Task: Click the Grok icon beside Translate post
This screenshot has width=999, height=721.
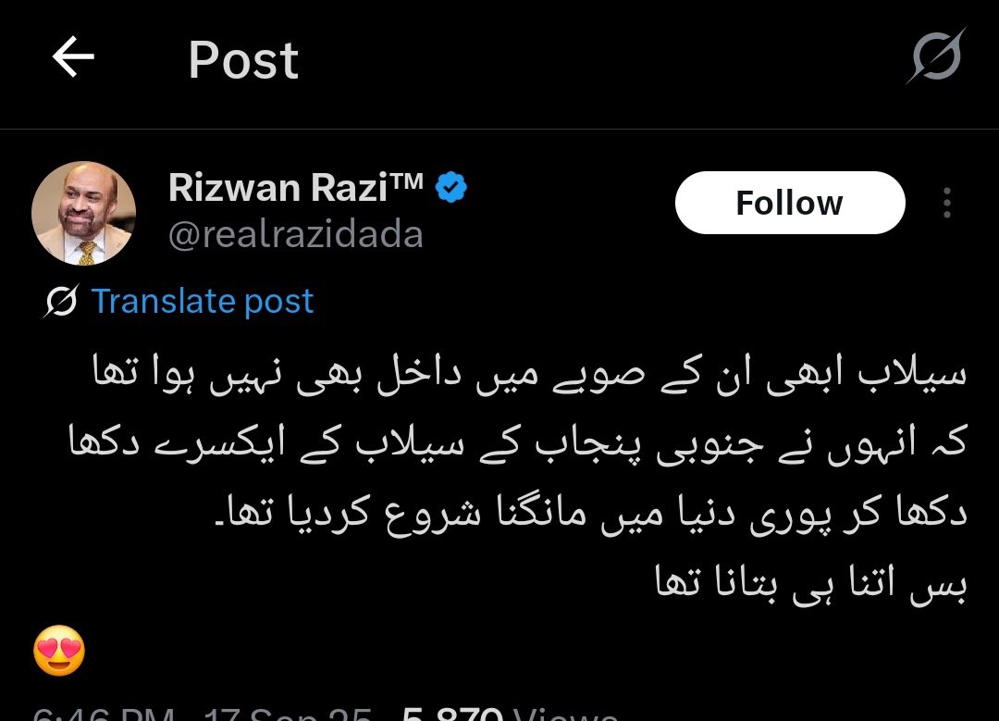Action: point(61,301)
